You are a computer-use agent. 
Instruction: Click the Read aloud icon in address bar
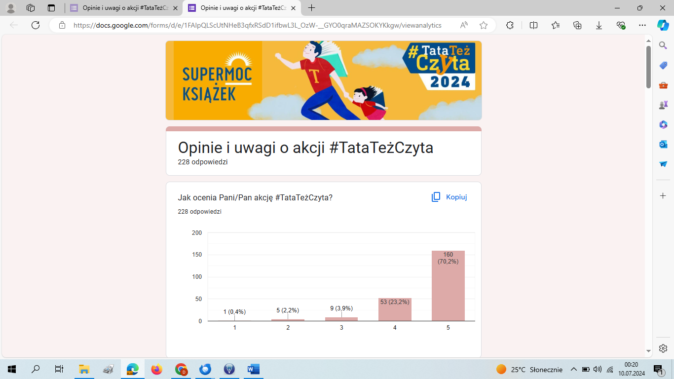click(x=464, y=25)
